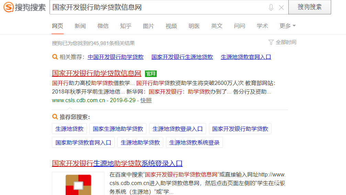Open the 明医 tab

[194, 26]
